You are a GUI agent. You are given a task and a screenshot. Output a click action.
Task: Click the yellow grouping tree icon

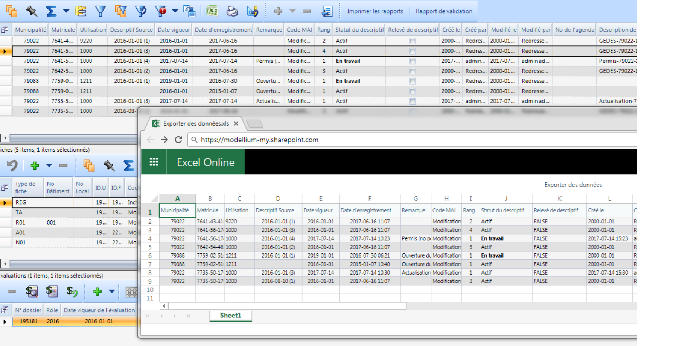pyautogui.click(x=81, y=11)
